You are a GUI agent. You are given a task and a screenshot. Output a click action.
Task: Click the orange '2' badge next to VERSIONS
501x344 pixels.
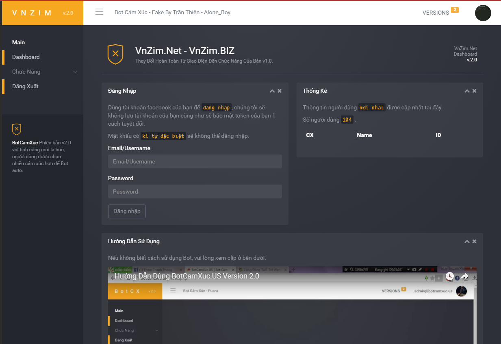click(455, 10)
